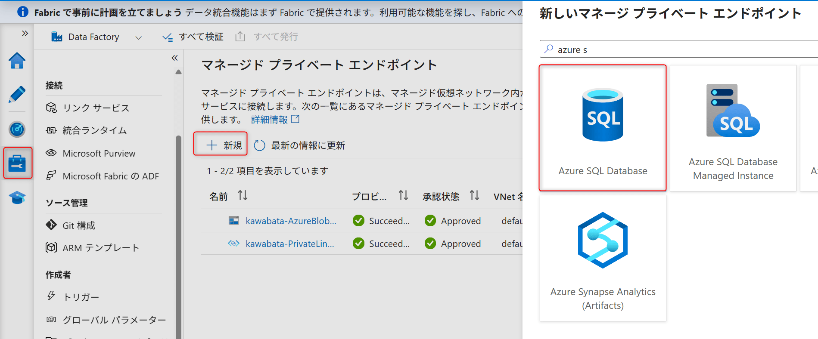818x339 pixels.
Task: Click the ARM テンプレート cube icon
Action: coord(51,247)
